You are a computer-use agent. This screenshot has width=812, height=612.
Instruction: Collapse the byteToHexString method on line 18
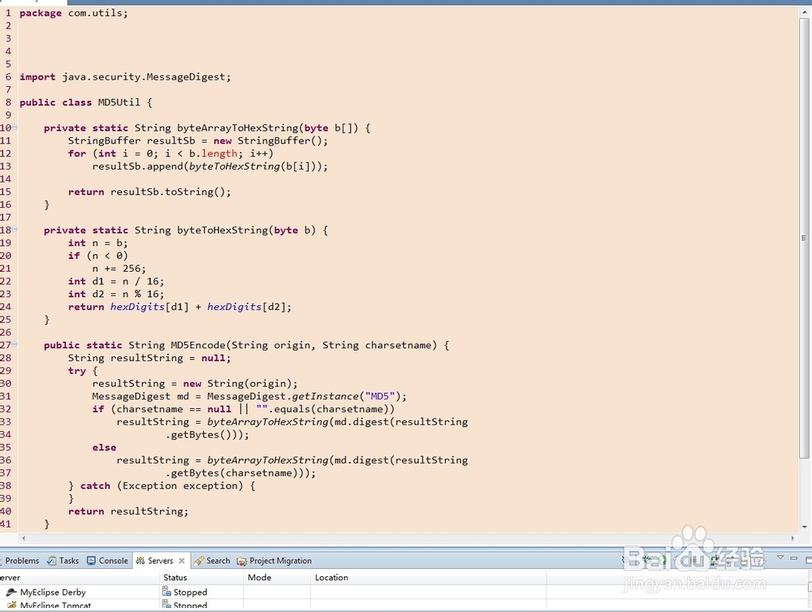(x=15, y=229)
